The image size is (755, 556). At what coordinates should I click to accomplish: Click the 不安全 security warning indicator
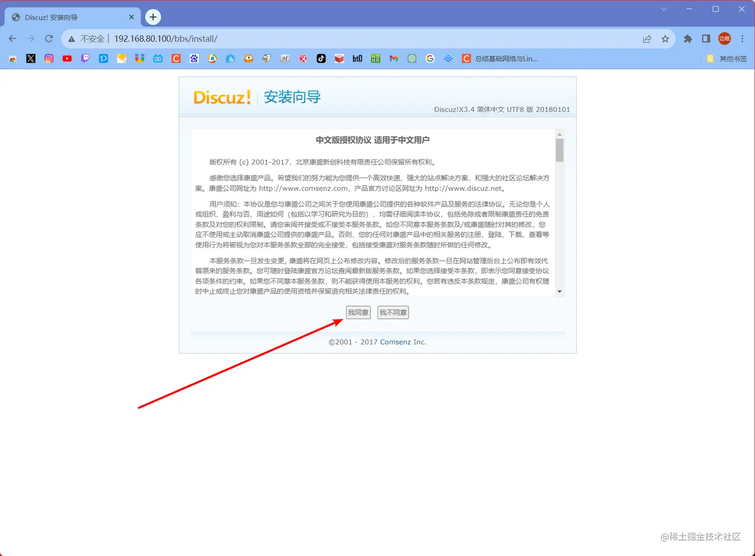click(x=86, y=39)
